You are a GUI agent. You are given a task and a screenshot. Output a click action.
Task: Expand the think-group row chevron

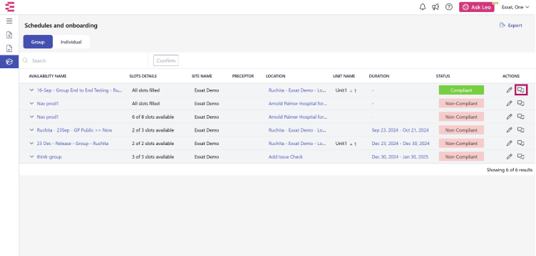click(x=31, y=157)
